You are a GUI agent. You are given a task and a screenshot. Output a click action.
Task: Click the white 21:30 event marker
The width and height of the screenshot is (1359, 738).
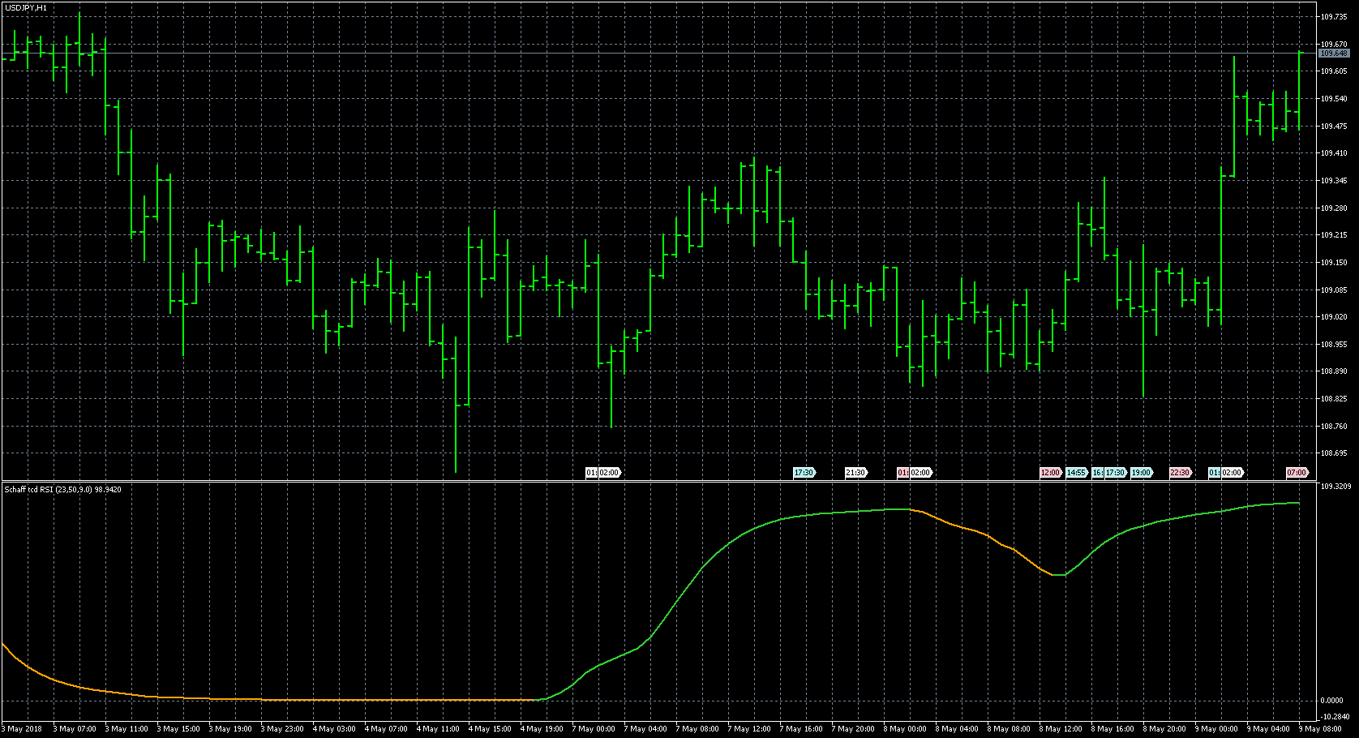(x=855, y=473)
